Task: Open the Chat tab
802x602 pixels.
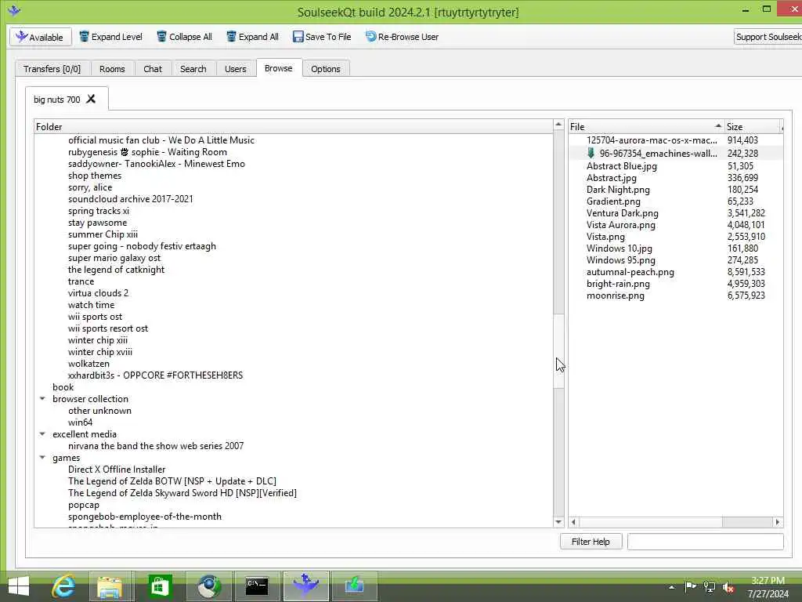Action: click(153, 69)
